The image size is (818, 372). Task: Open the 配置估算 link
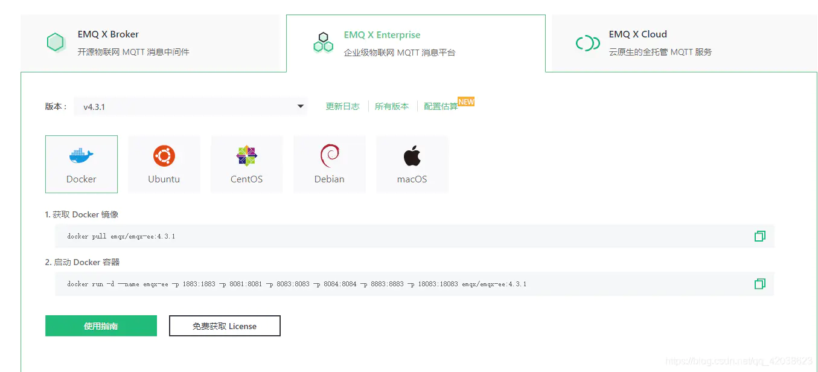(441, 106)
